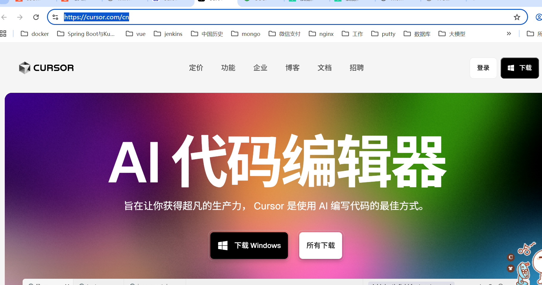542x285 pixels.
Task: Open the vue bookmark folder
Action: 136,34
